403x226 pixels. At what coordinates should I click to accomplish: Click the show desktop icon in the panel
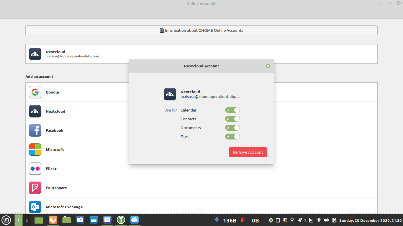click(x=39, y=220)
